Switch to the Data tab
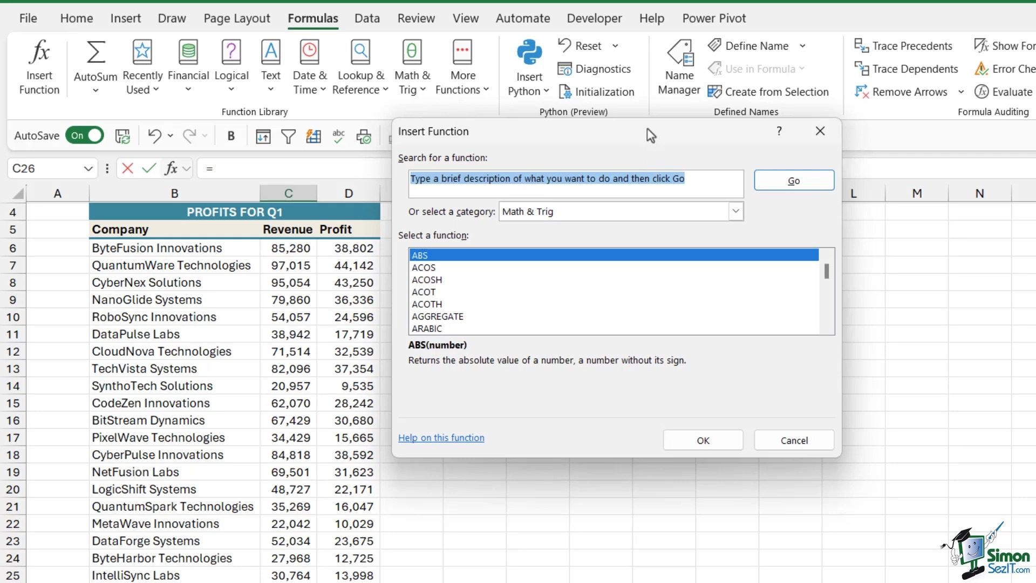This screenshot has height=583, width=1036. pyautogui.click(x=367, y=18)
